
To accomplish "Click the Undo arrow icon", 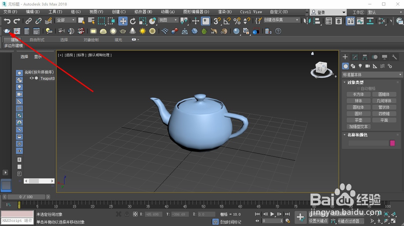I will click(7, 21).
